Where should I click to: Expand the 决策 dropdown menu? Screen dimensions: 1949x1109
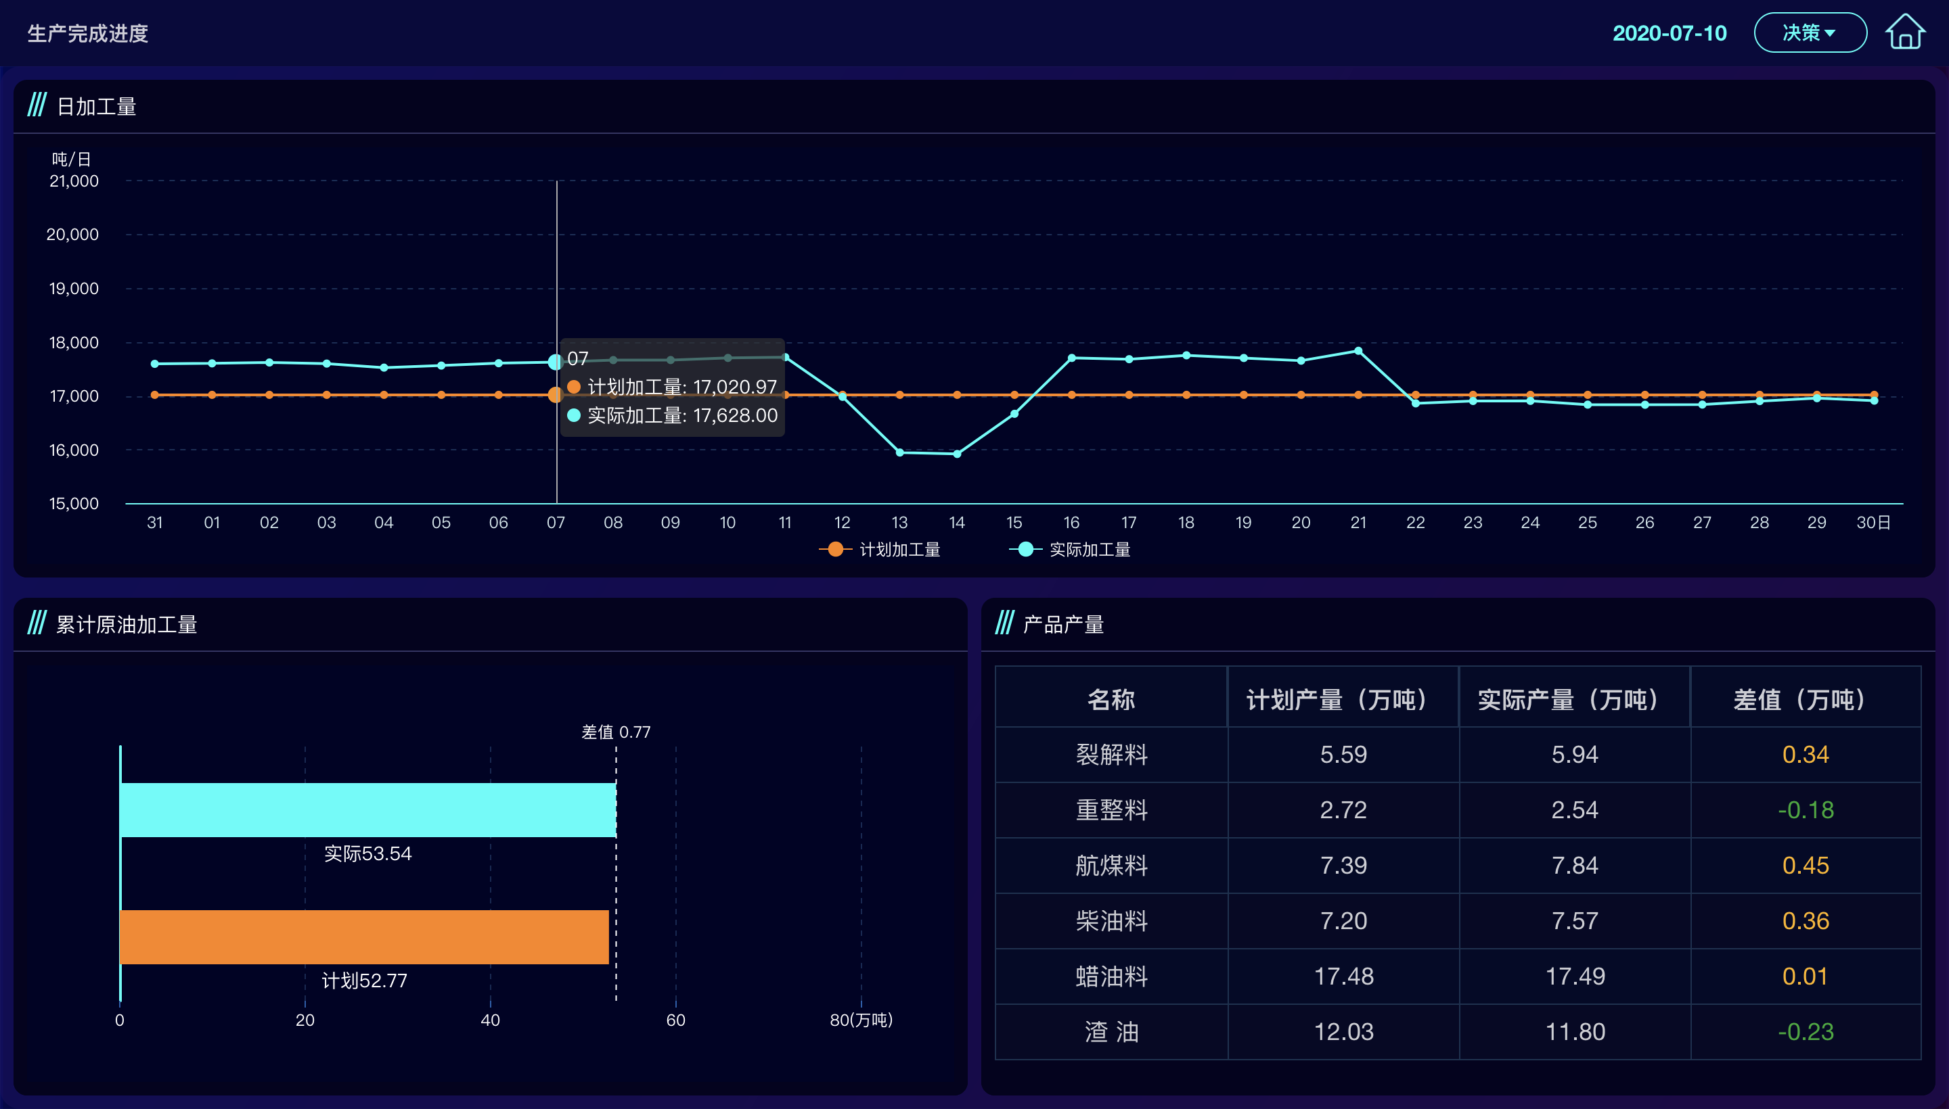[x=1811, y=32]
